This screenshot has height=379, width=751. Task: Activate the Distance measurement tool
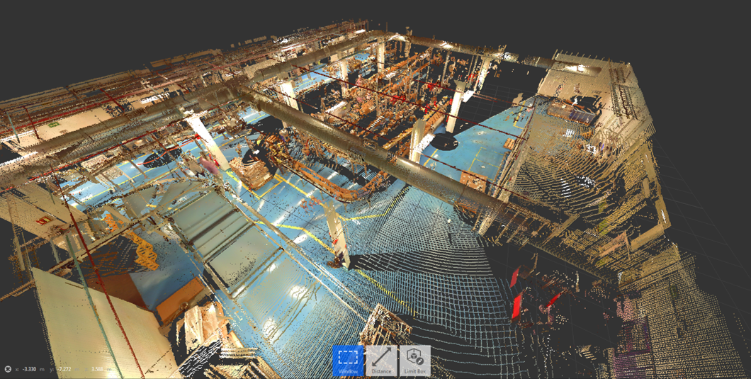tap(381, 361)
